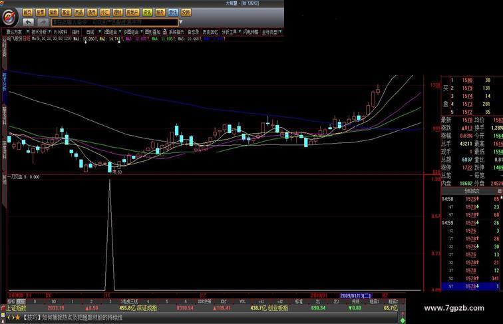503x324 pixels.
Task: Open the green 资讯 news button
Action: pos(147,13)
